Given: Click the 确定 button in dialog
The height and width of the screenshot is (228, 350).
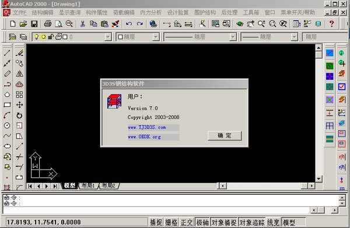Looking at the screenshot, I should coord(225,136).
